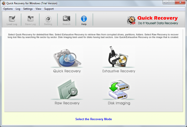Select the Raw Recovery folder icon
This screenshot has height=127, width=187.
67,89
